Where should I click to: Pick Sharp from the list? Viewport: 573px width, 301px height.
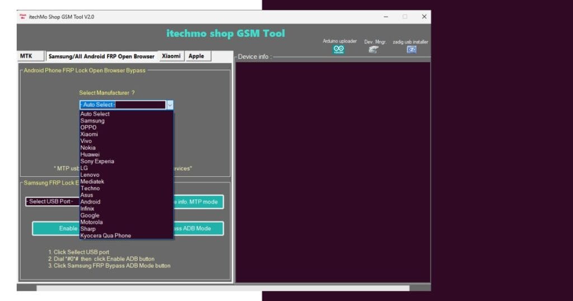126,229
